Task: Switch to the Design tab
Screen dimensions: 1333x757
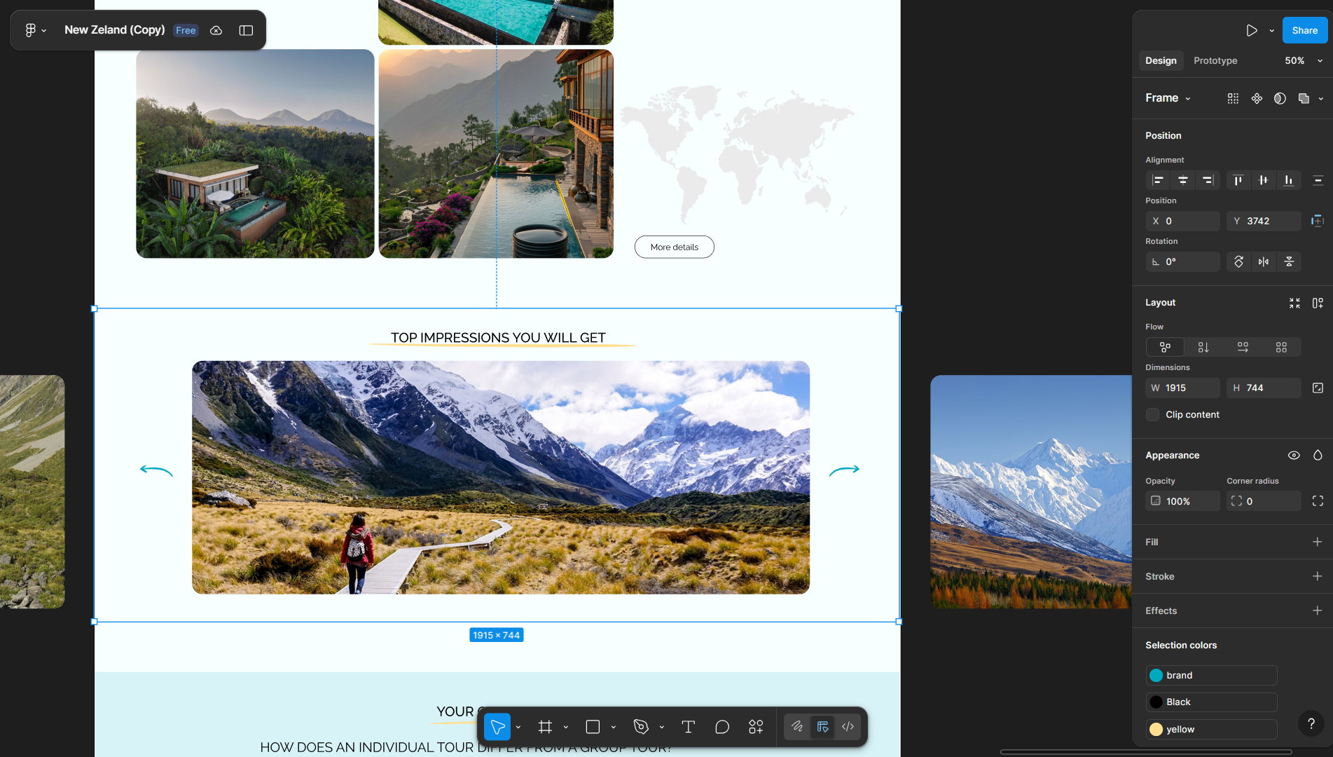Action: (1161, 60)
